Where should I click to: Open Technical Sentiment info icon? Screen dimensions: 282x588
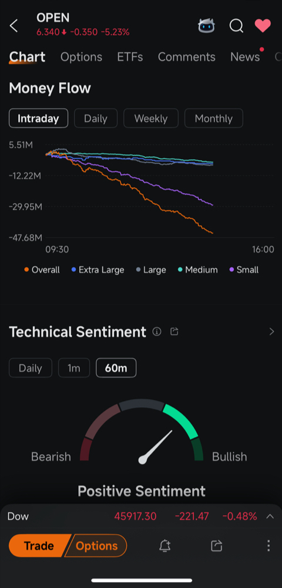(x=157, y=332)
